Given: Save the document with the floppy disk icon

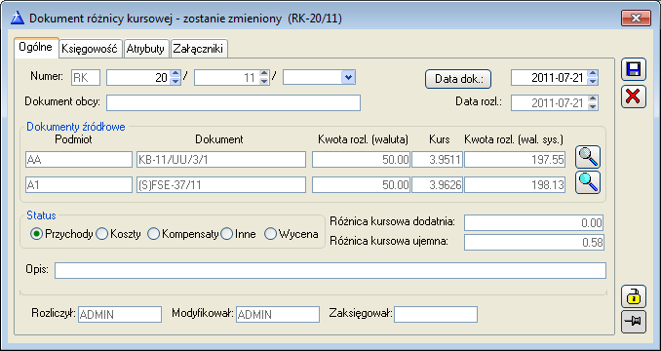Looking at the screenshot, I should point(634,69).
